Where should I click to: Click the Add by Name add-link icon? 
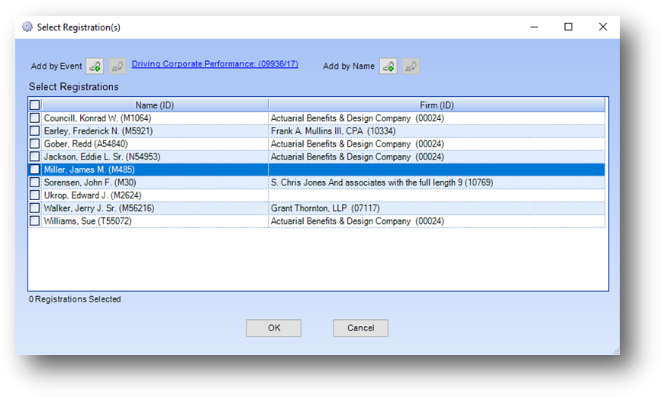point(389,66)
